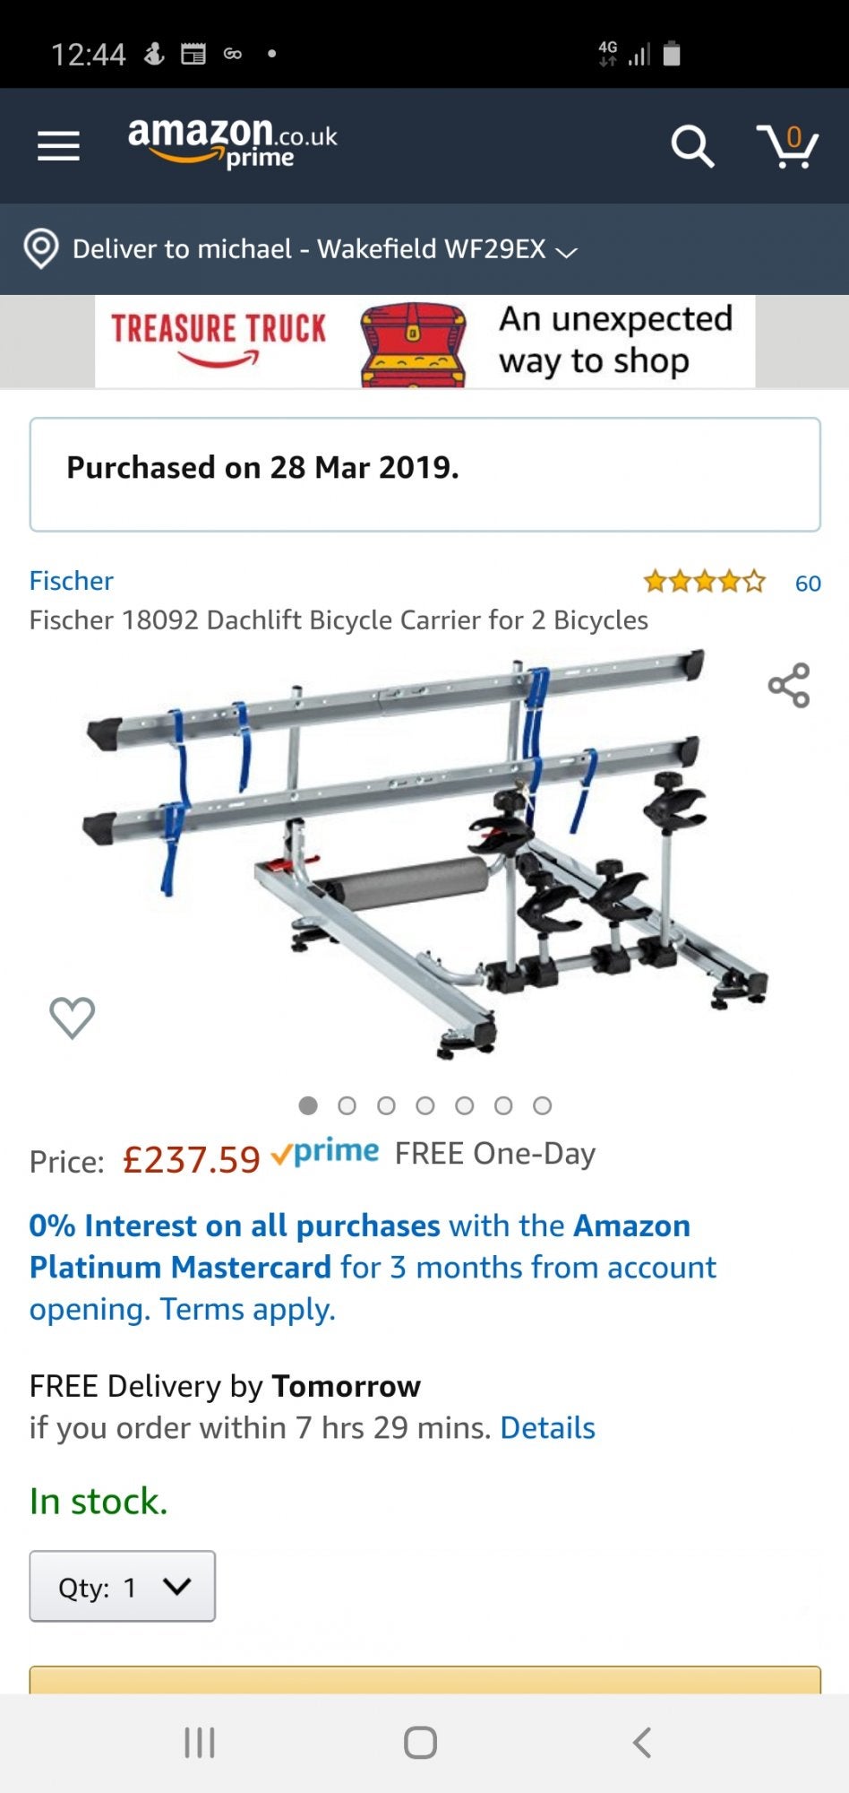
Task: Expand the Deliver to michael address selector
Action: pos(324,249)
